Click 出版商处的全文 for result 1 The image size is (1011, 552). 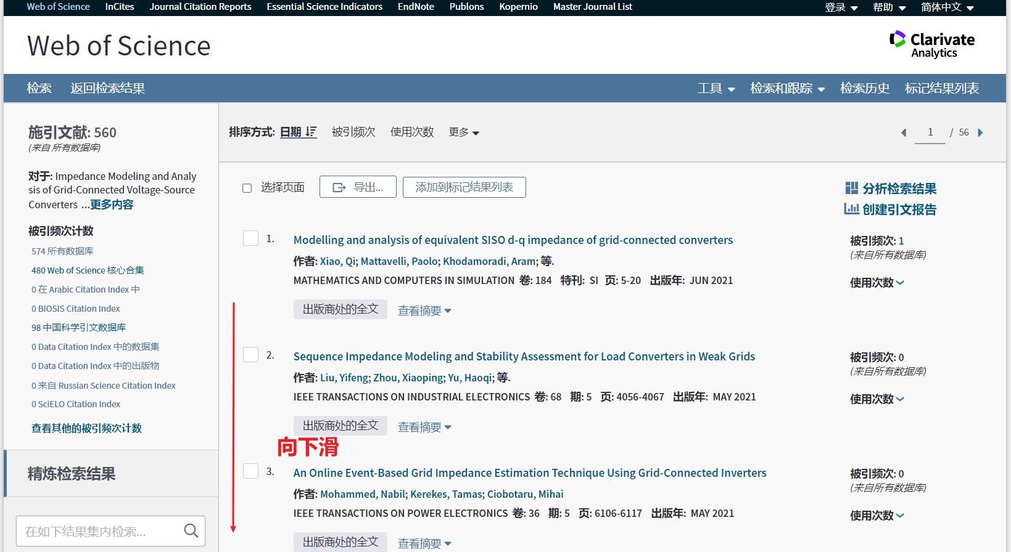pos(340,309)
